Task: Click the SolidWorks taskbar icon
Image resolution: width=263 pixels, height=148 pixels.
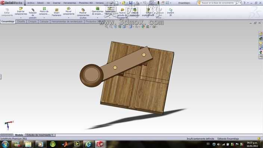Action: click(100, 144)
